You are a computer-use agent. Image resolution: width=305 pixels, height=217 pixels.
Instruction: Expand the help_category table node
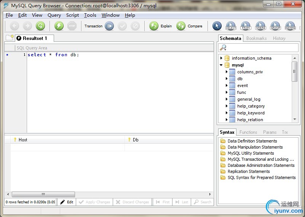click(x=227, y=106)
